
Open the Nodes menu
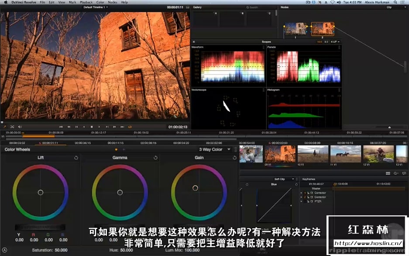pos(113,2)
